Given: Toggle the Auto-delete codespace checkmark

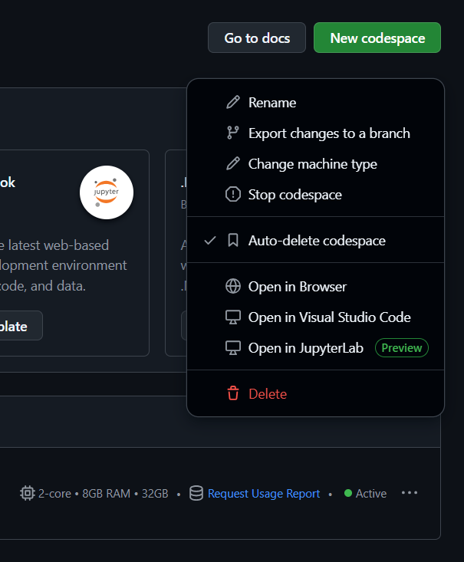Looking at the screenshot, I should (210, 240).
